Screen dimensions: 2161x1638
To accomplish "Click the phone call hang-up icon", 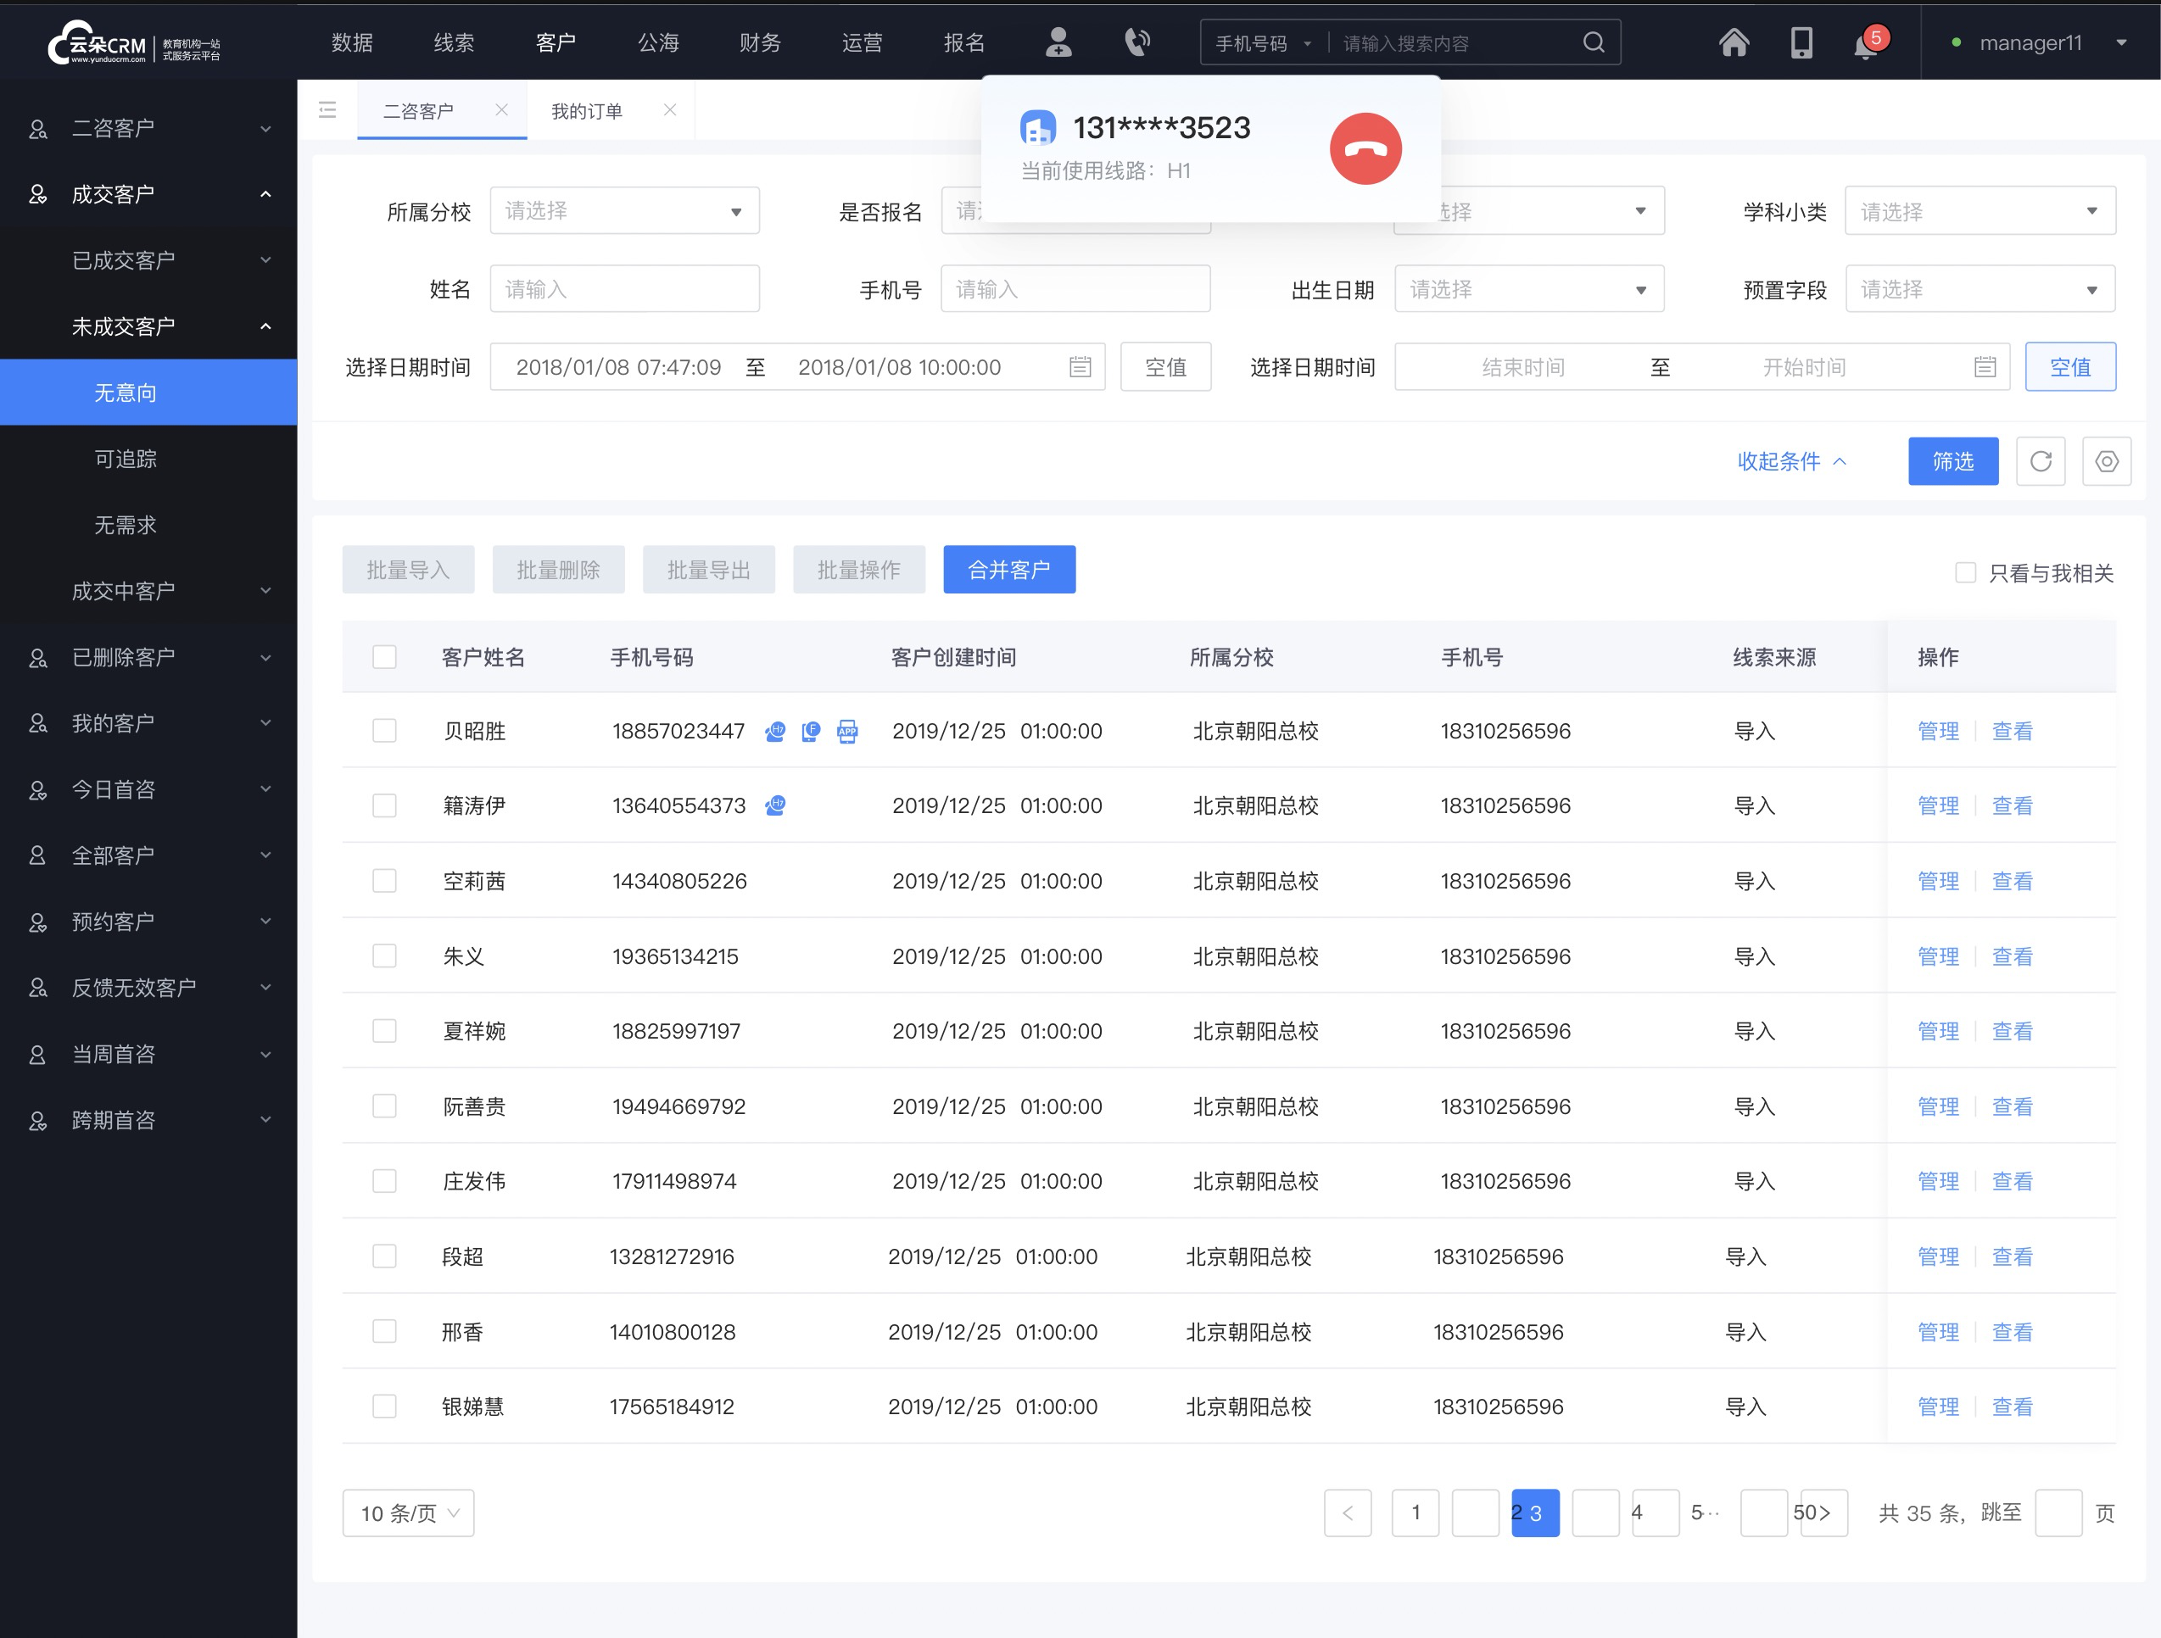I will click(x=1366, y=146).
